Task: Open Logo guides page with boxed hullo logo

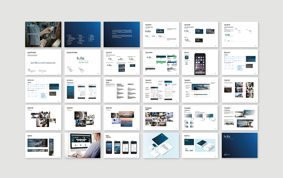Action: pos(161,34)
